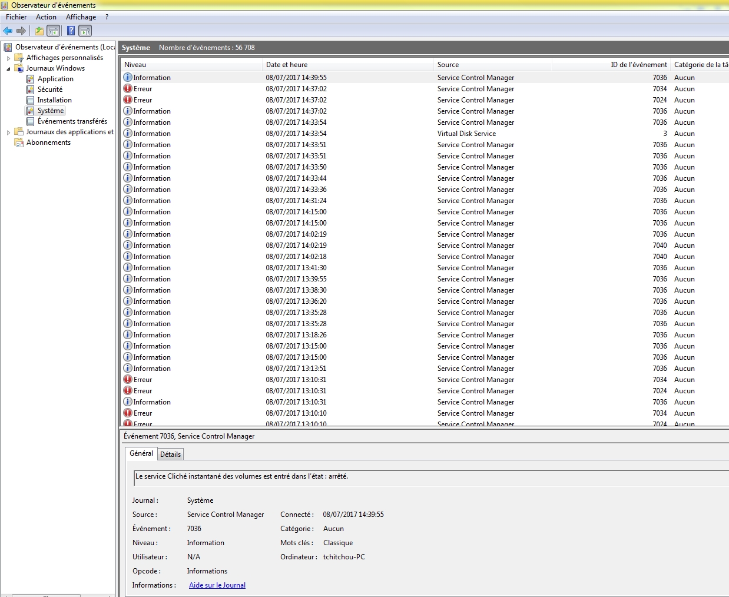Click the forward arrow toolbar icon
Screen dimensions: 729x597
pyautogui.click(x=21, y=31)
